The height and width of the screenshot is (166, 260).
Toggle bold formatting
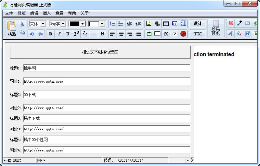tap(50, 34)
